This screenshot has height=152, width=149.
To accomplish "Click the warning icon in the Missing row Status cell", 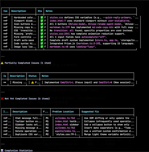I will [33, 82].
